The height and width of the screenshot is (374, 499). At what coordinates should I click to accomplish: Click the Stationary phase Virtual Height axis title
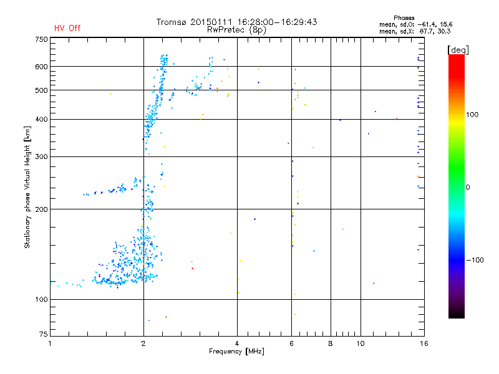(27, 187)
